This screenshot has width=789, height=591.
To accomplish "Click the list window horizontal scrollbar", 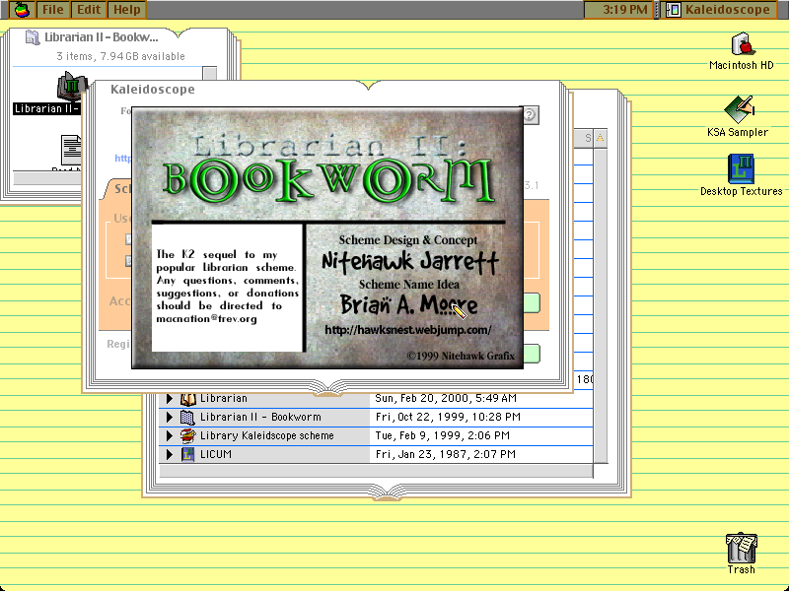I will point(376,471).
